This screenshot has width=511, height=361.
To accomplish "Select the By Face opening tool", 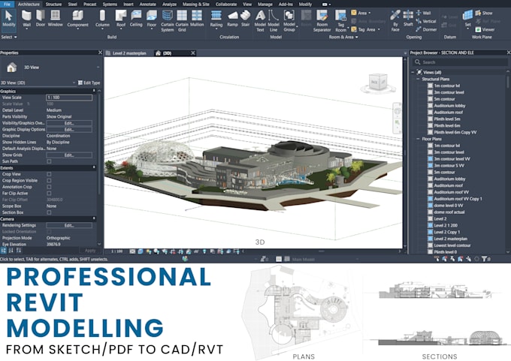I will (x=395, y=21).
